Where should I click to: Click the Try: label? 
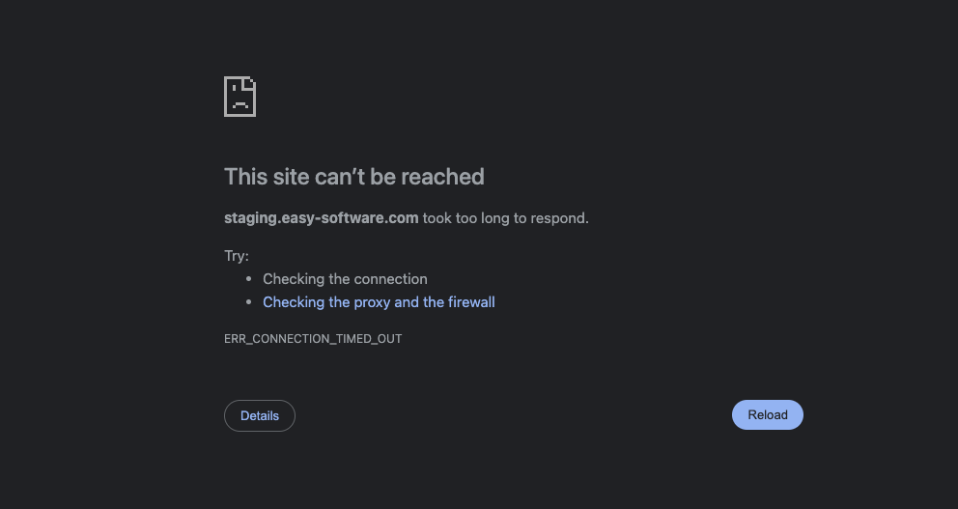coord(237,256)
